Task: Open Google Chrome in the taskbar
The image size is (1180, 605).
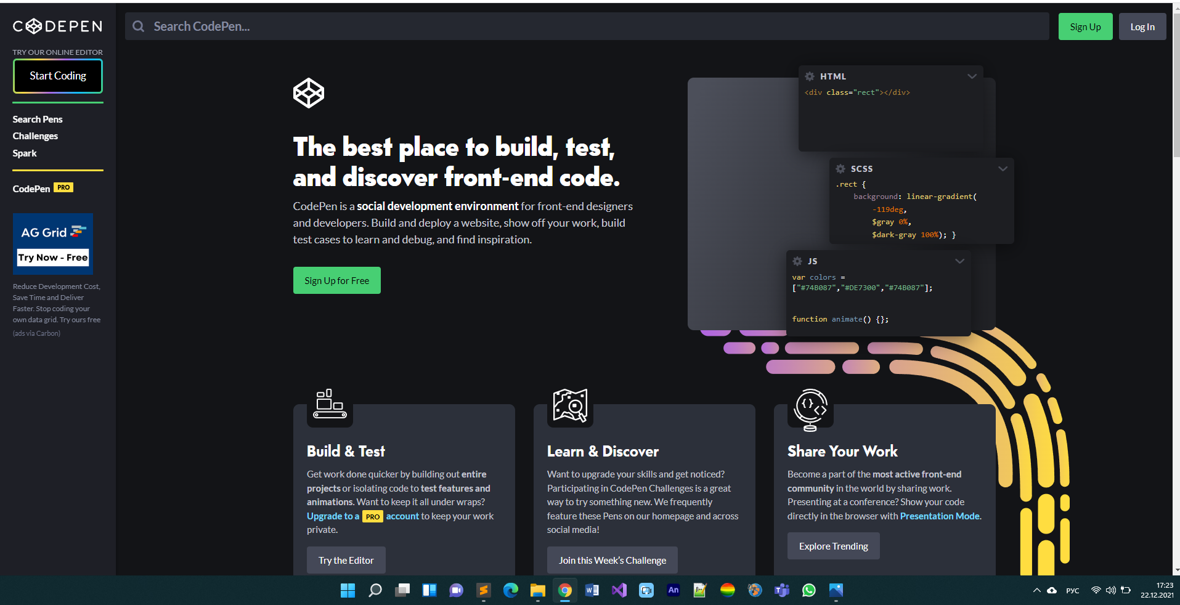Action: 565,590
